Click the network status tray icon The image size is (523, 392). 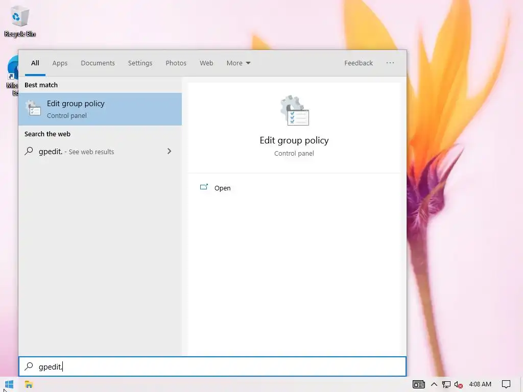point(446,385)
